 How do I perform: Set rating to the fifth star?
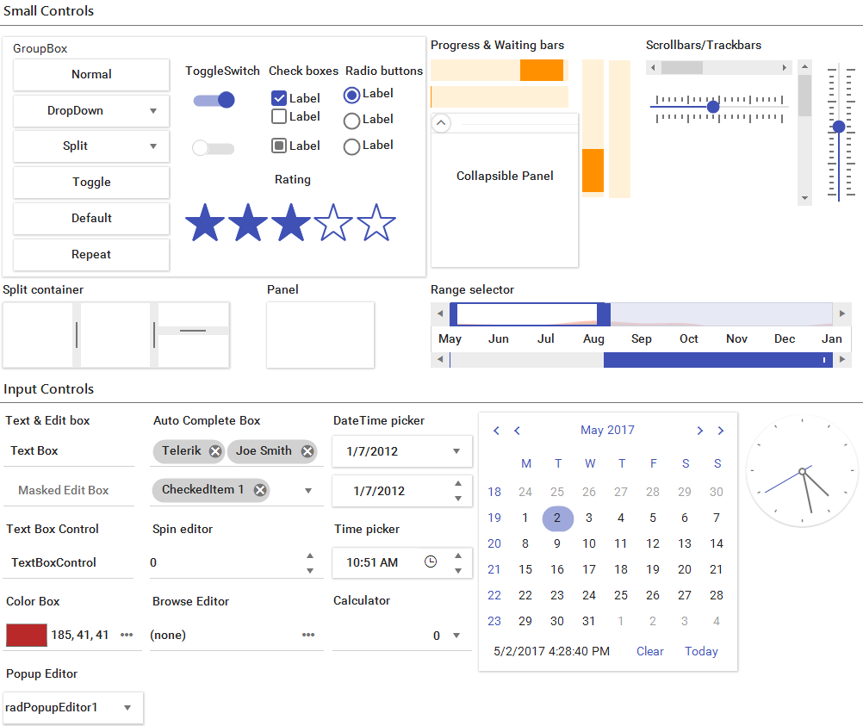pyautogui.click(x=376, y=222)
